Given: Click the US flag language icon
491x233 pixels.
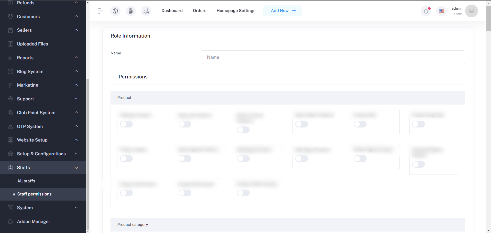Looking at the screenshot, I should (x=441, y=11).
